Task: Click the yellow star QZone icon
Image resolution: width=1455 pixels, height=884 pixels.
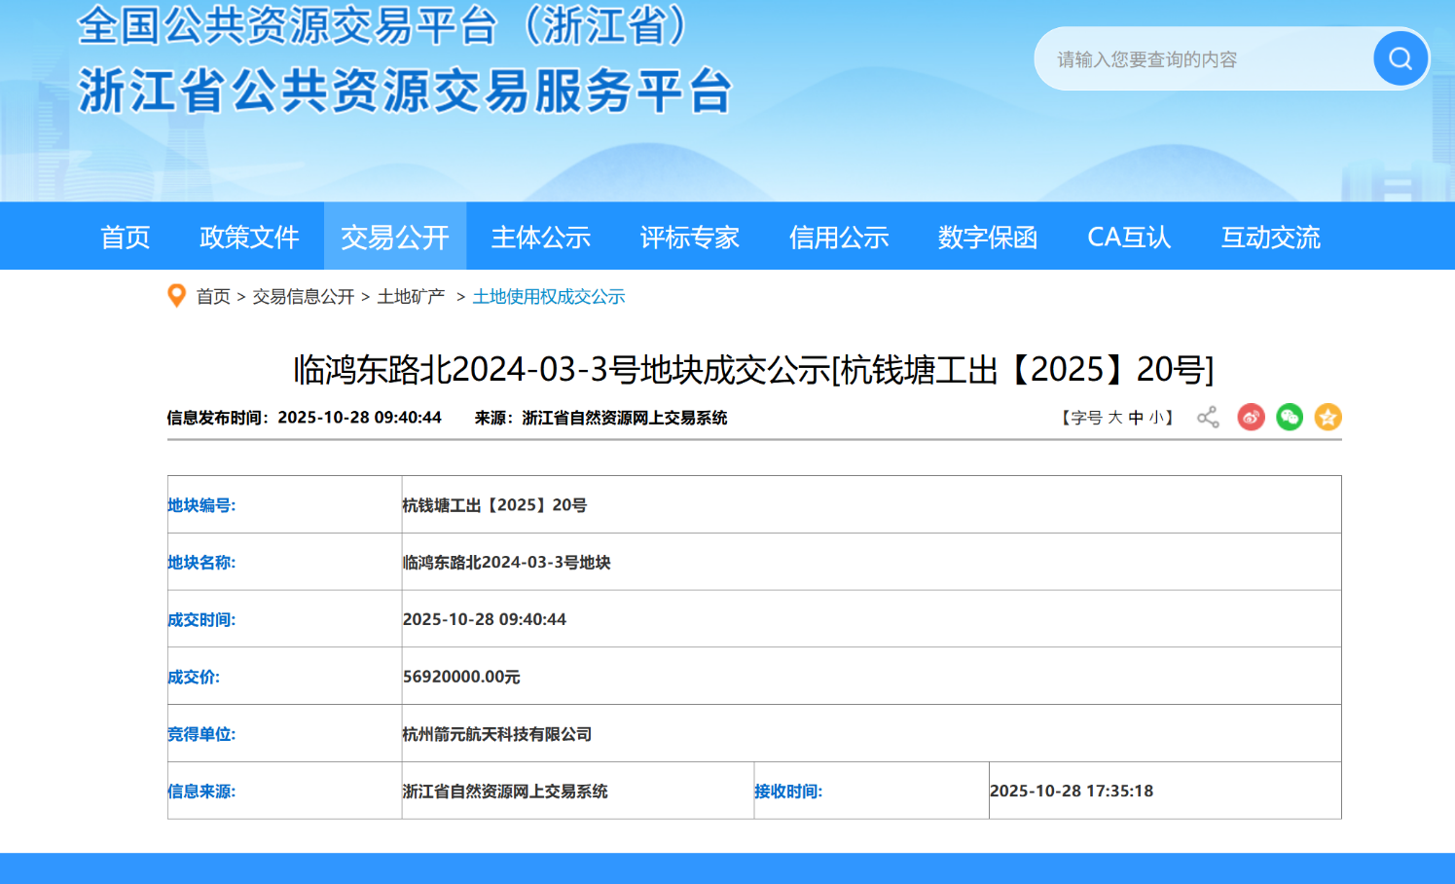Action: click(1328, 418)
